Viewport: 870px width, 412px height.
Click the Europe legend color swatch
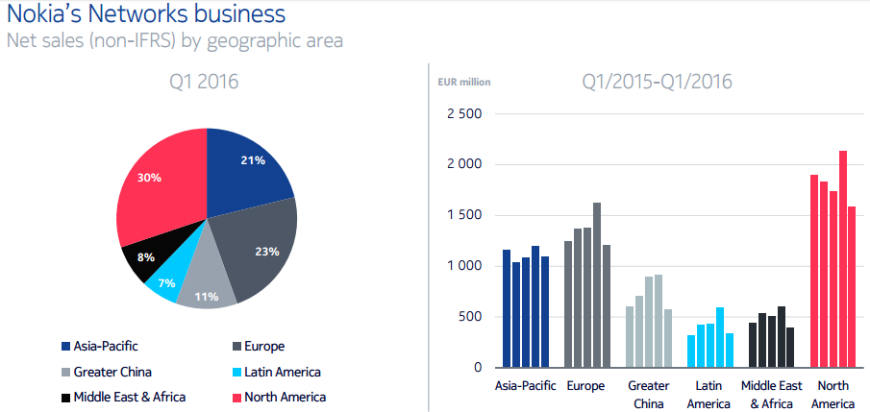click(x=236, y=347)
